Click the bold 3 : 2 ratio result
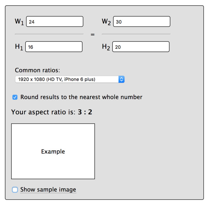 [x=85, y=112]
